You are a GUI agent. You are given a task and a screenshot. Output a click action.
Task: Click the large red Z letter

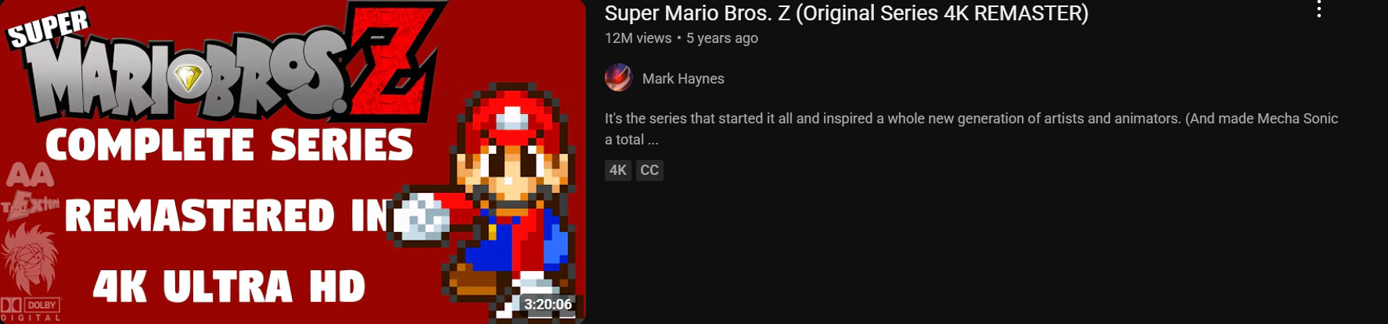[x=397, y=66]
